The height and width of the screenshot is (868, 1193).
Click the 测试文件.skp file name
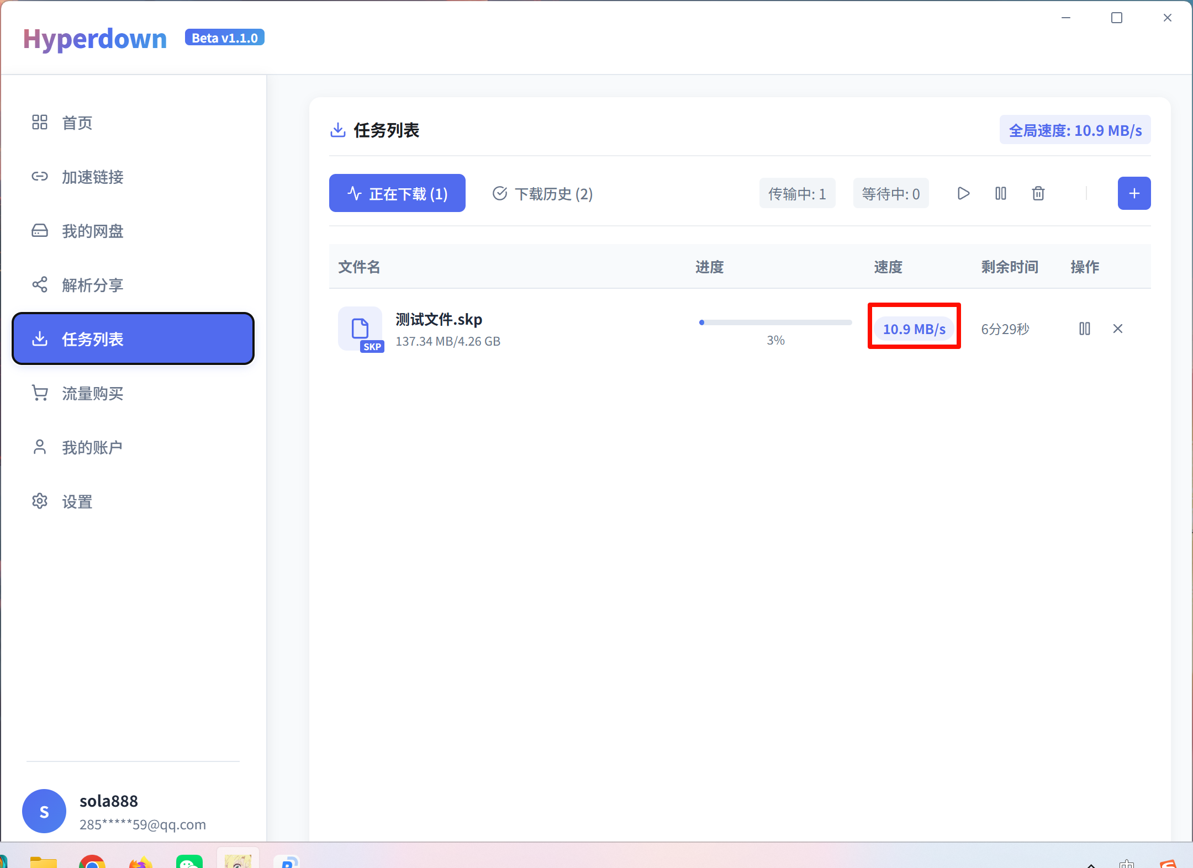(439, 319)
